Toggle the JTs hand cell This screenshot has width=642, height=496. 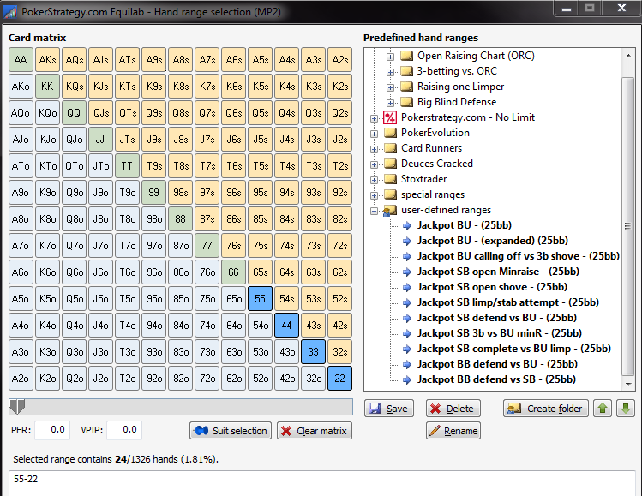[127, 140]
